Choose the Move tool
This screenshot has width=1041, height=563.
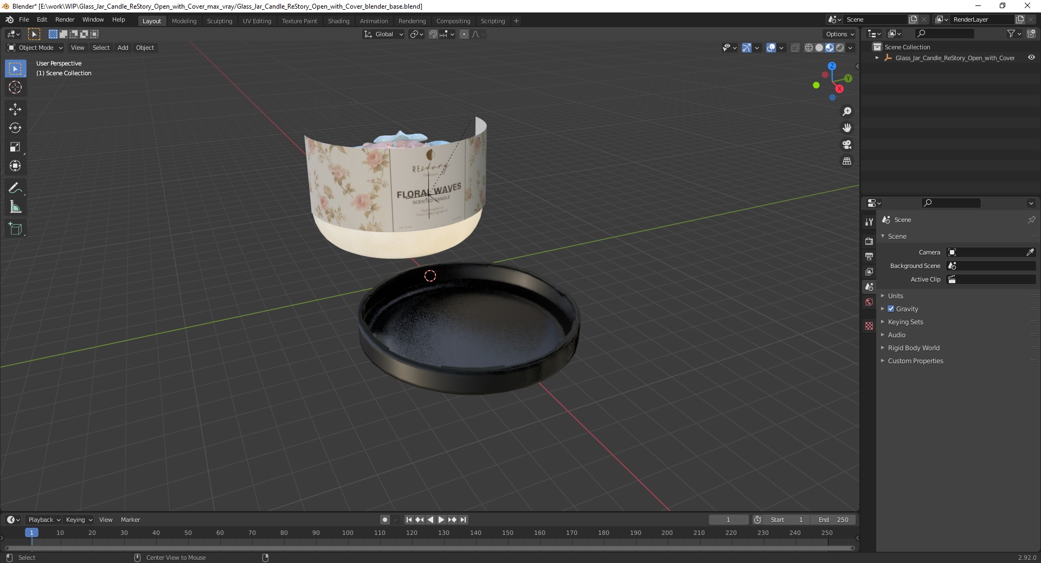tap(15, 109)
